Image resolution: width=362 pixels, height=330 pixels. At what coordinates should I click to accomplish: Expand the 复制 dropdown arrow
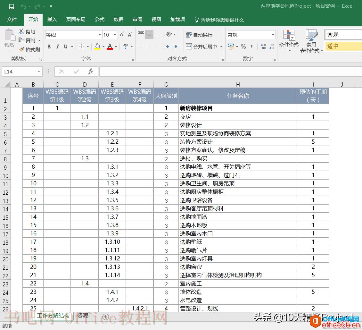coord(39,41)
